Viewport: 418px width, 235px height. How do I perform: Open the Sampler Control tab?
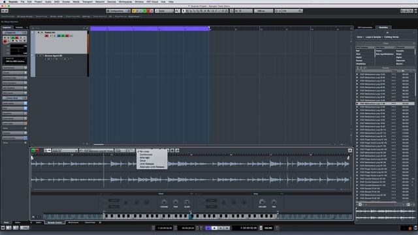[55, 223]
